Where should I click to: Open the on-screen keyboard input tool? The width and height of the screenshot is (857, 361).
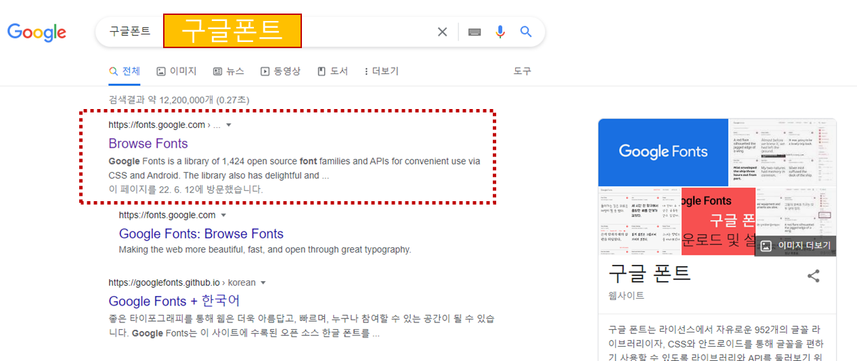(475, 32)
